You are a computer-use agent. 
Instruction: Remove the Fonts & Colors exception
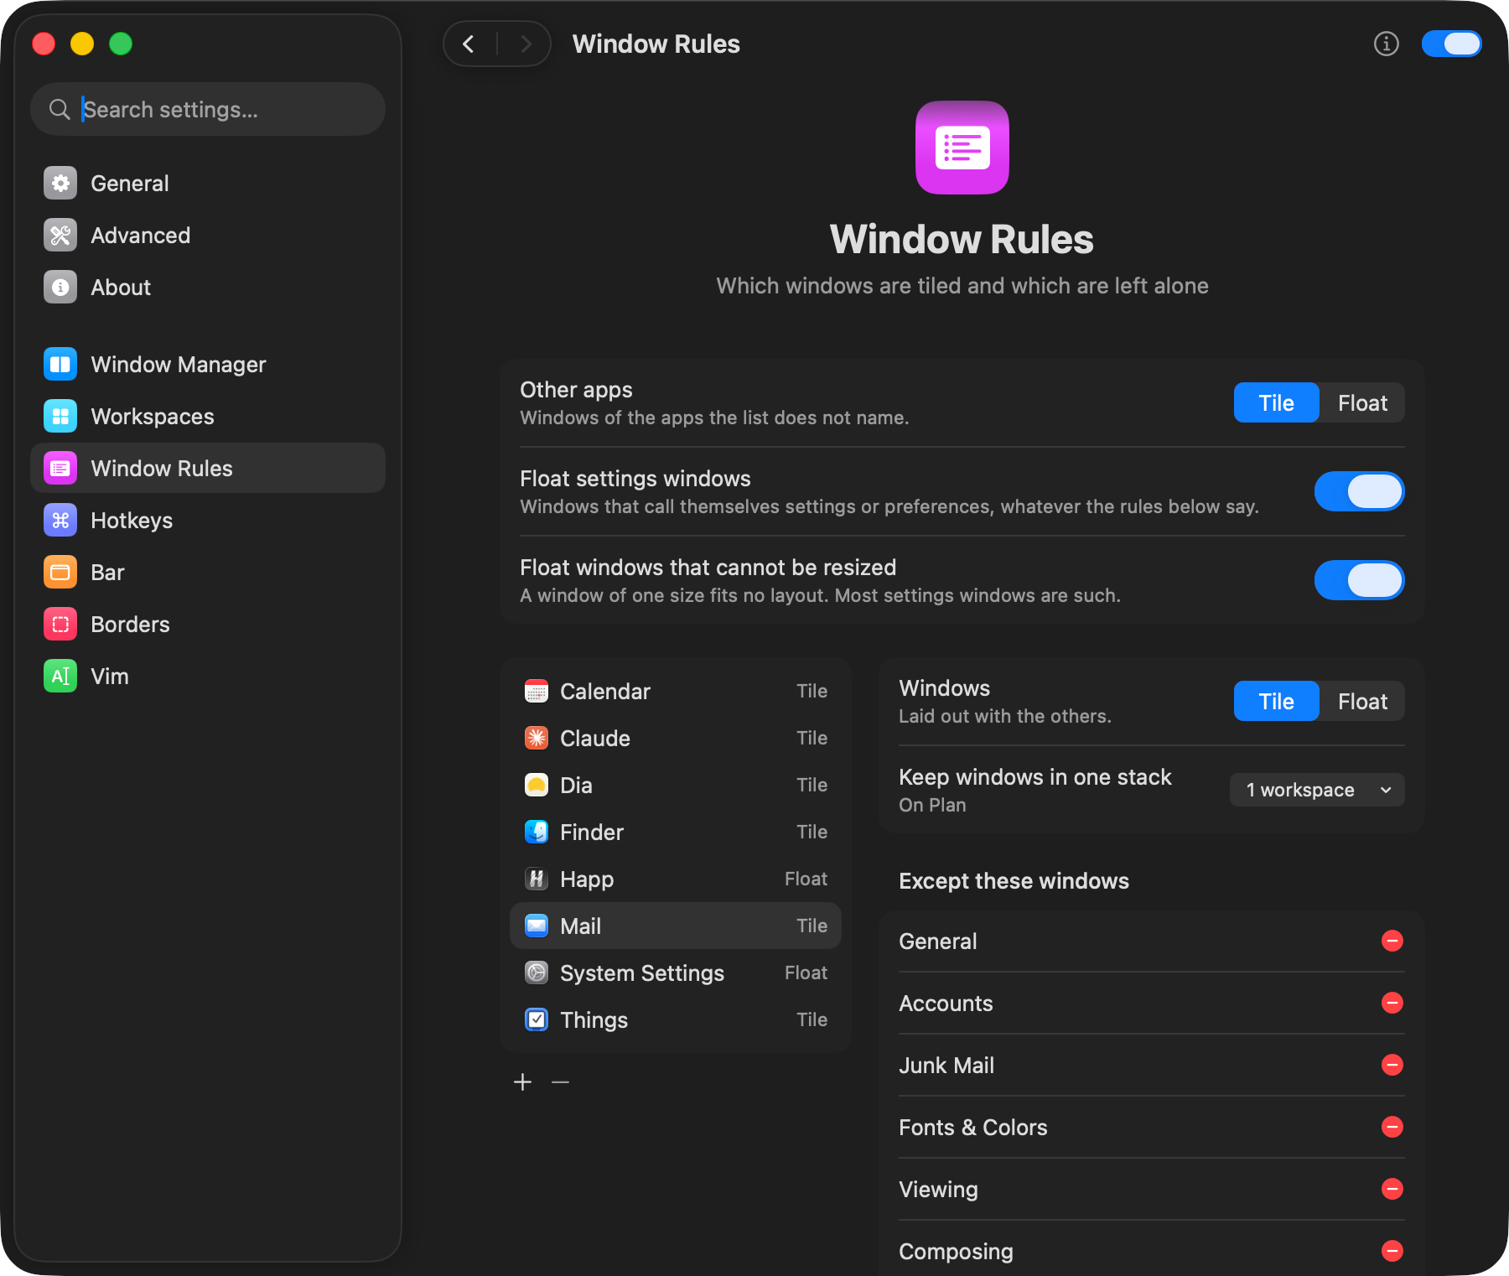(x=1392, y=1127)
